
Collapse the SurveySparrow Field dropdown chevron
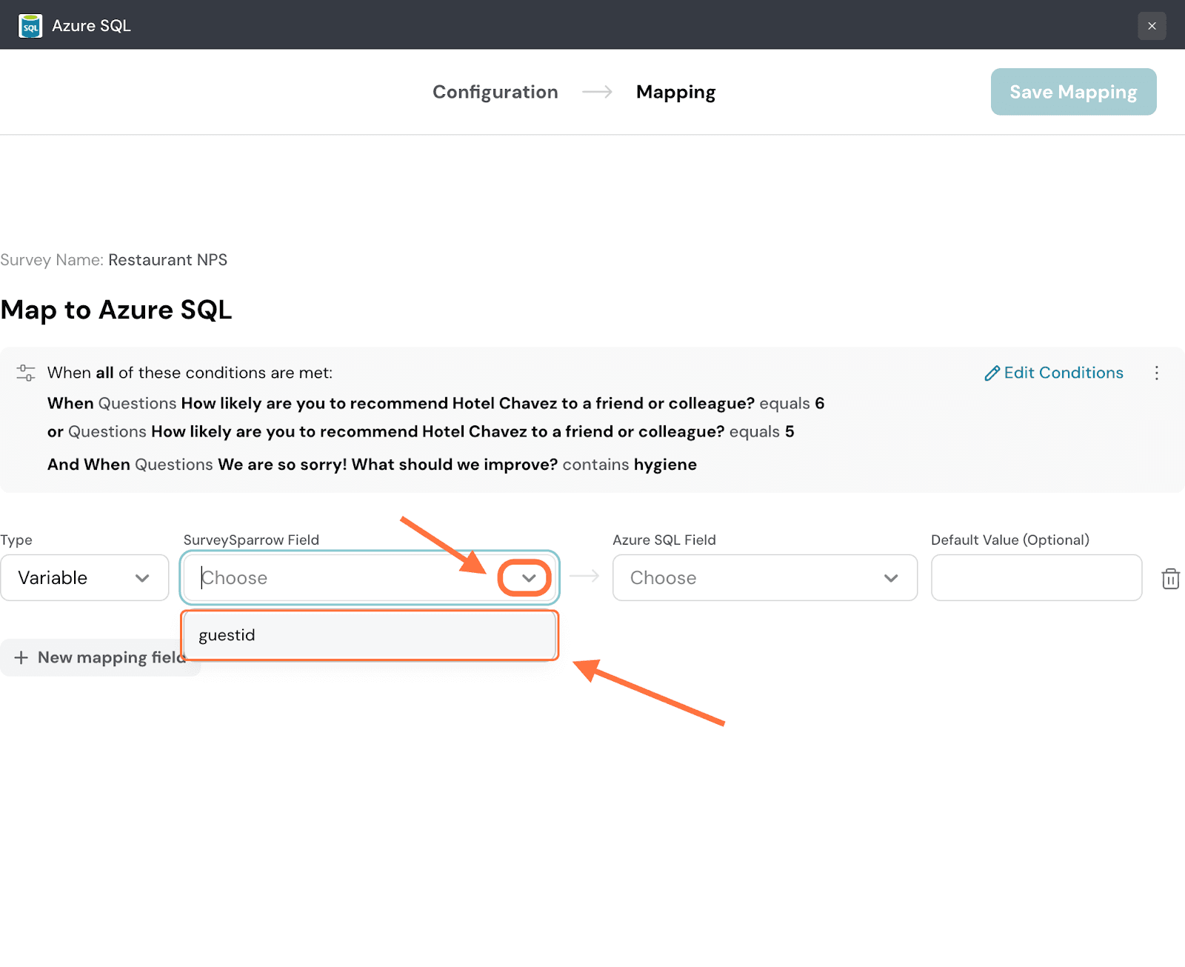[x=528, y=578]
